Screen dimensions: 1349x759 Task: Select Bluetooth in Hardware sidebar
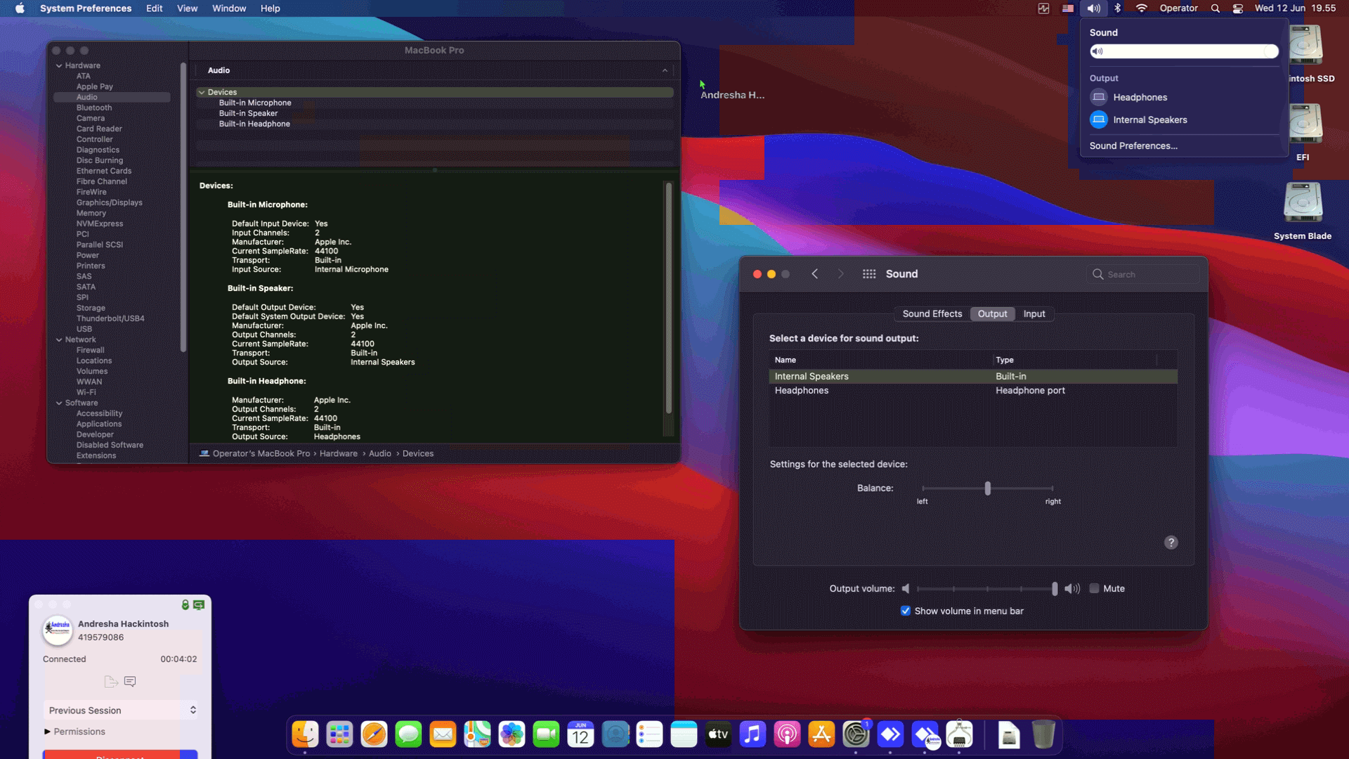(94, 108)
